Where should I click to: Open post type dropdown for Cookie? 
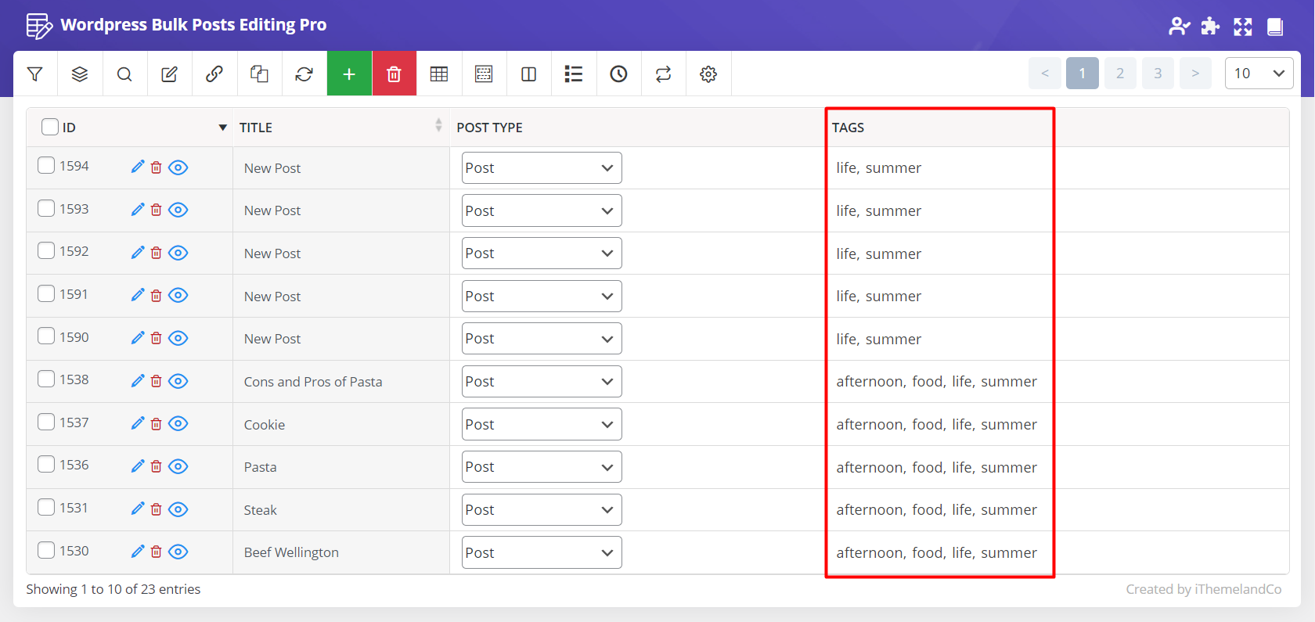tap(542, 424)
